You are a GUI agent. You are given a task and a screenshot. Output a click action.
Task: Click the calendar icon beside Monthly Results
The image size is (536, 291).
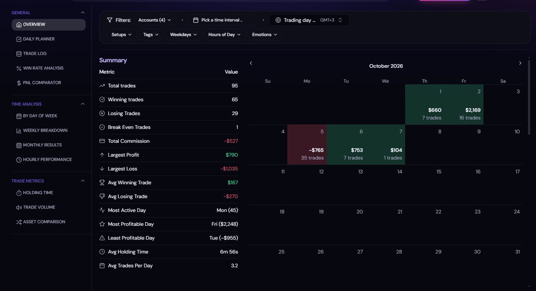point(19,145)
